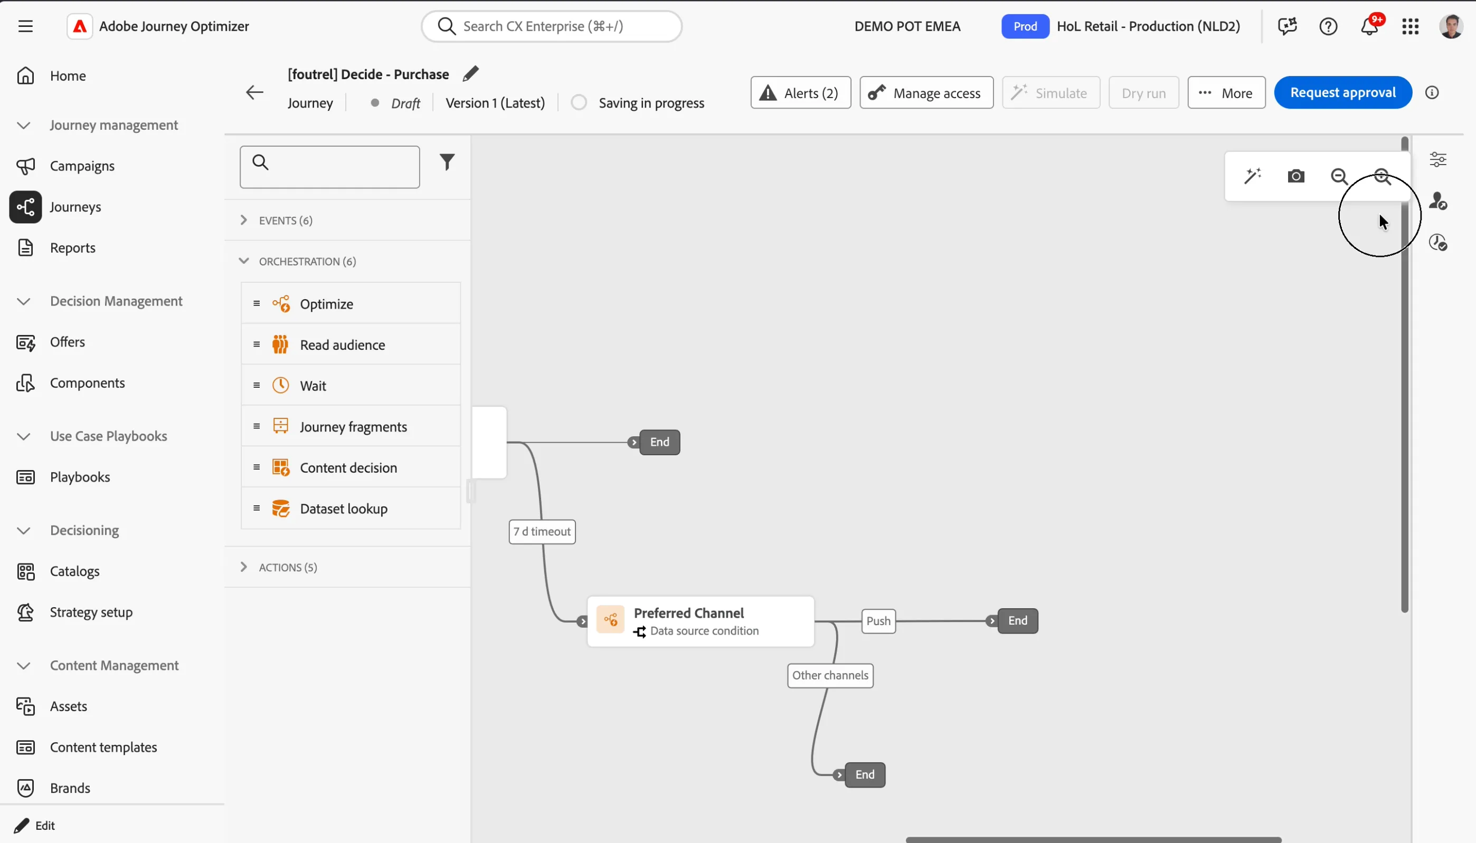Click the Adobe logo icon
Image resolution: width=1476 pixels, height=843 pixels.
[80, 26]
